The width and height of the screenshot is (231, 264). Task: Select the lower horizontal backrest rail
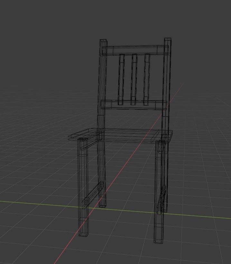pos(134,105)
